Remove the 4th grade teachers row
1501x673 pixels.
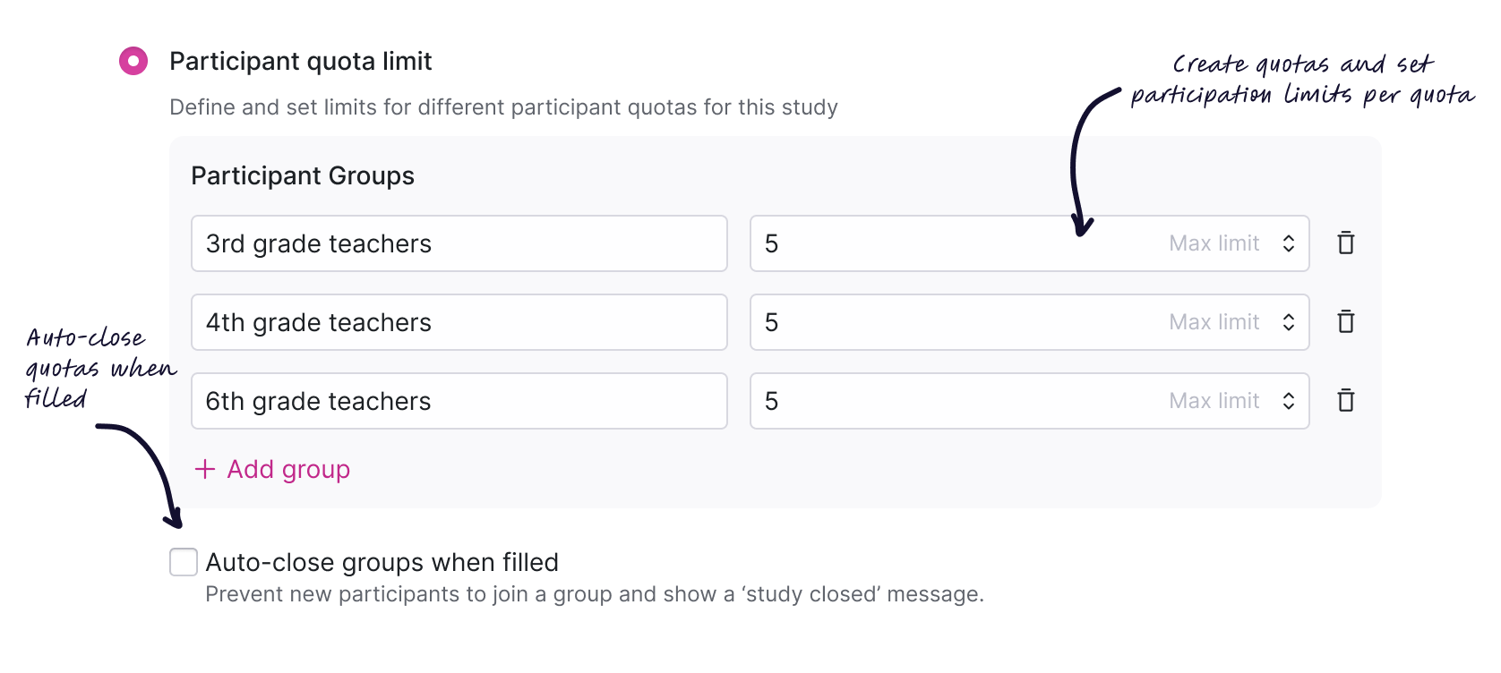point(1346,321)
